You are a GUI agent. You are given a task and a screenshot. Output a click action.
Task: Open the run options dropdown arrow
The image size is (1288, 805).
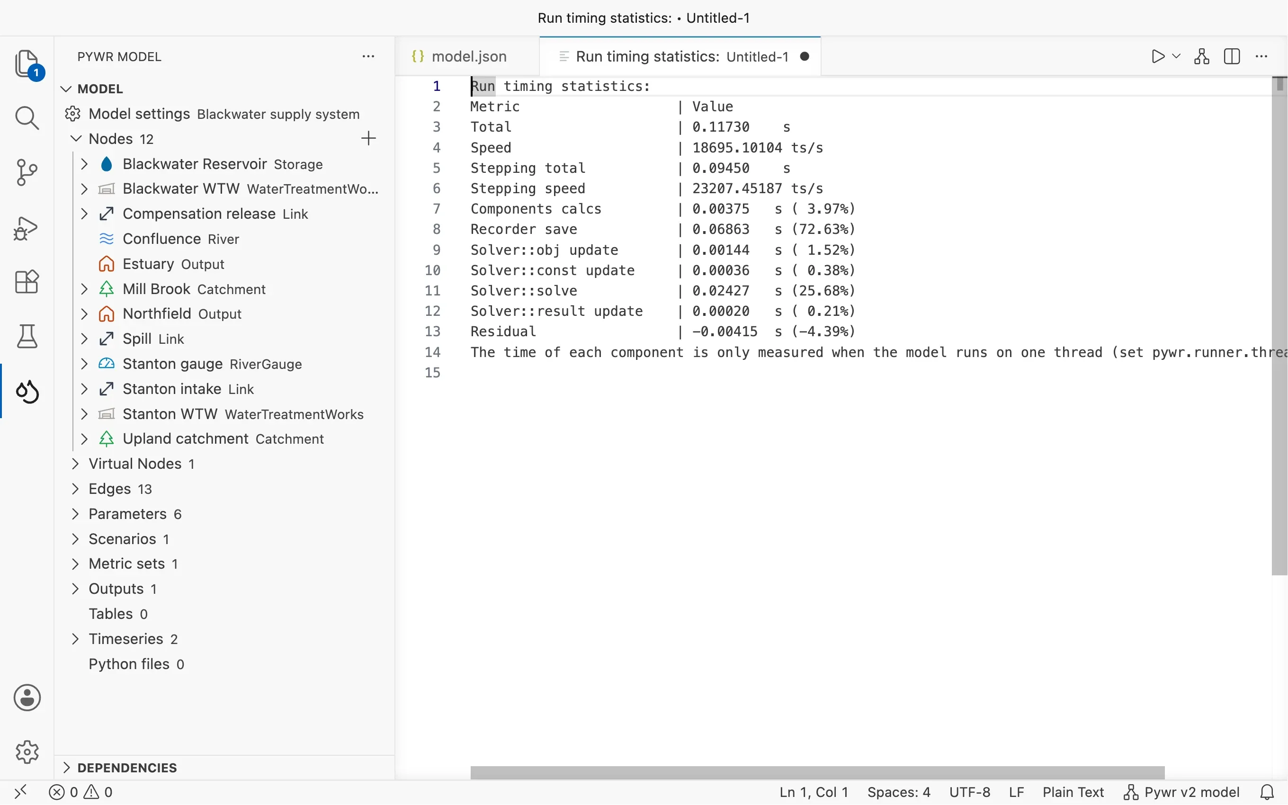coord(1177,56)
